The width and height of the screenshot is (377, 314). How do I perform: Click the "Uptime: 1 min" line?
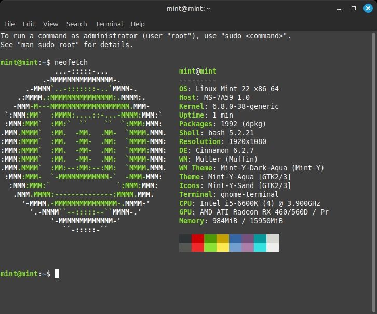(206, 115)
